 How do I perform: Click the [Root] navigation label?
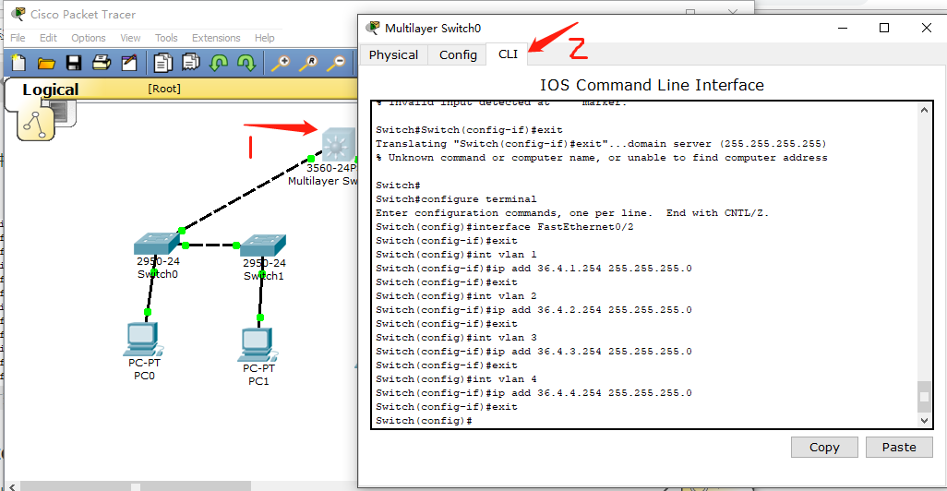(x=164, y=89)
